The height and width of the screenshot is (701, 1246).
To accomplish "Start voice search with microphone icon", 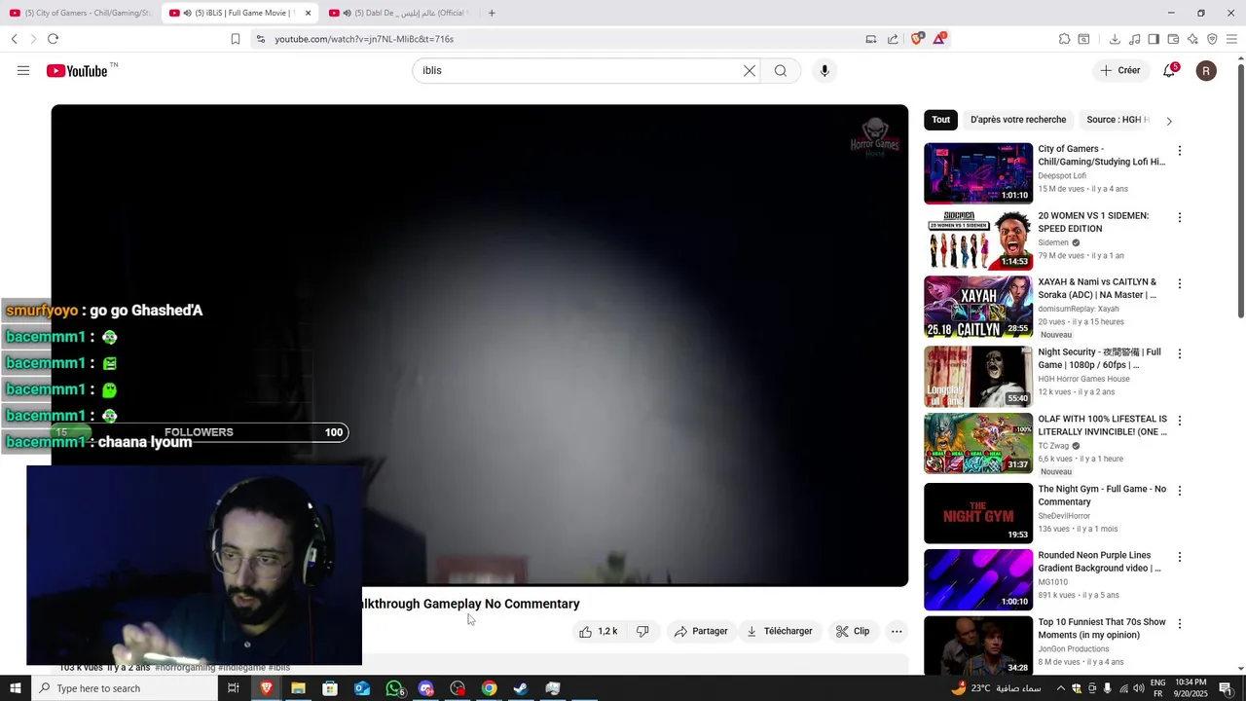I will point(825,71).
